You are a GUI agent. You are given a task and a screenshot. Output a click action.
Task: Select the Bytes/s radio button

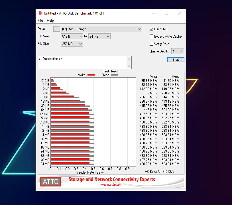point(147,172)
